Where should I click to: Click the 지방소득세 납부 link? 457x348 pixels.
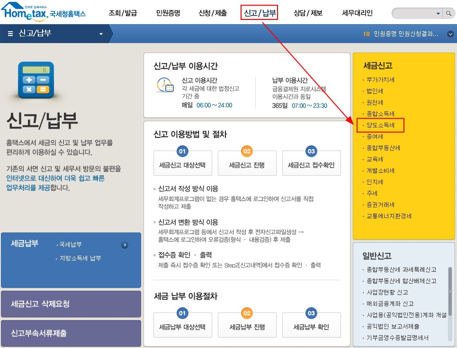coord(80,258)
